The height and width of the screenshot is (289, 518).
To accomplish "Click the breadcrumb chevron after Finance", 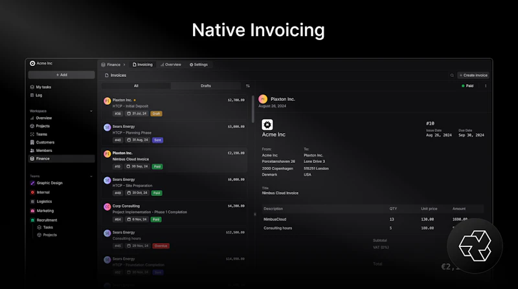I will [124, 65].
